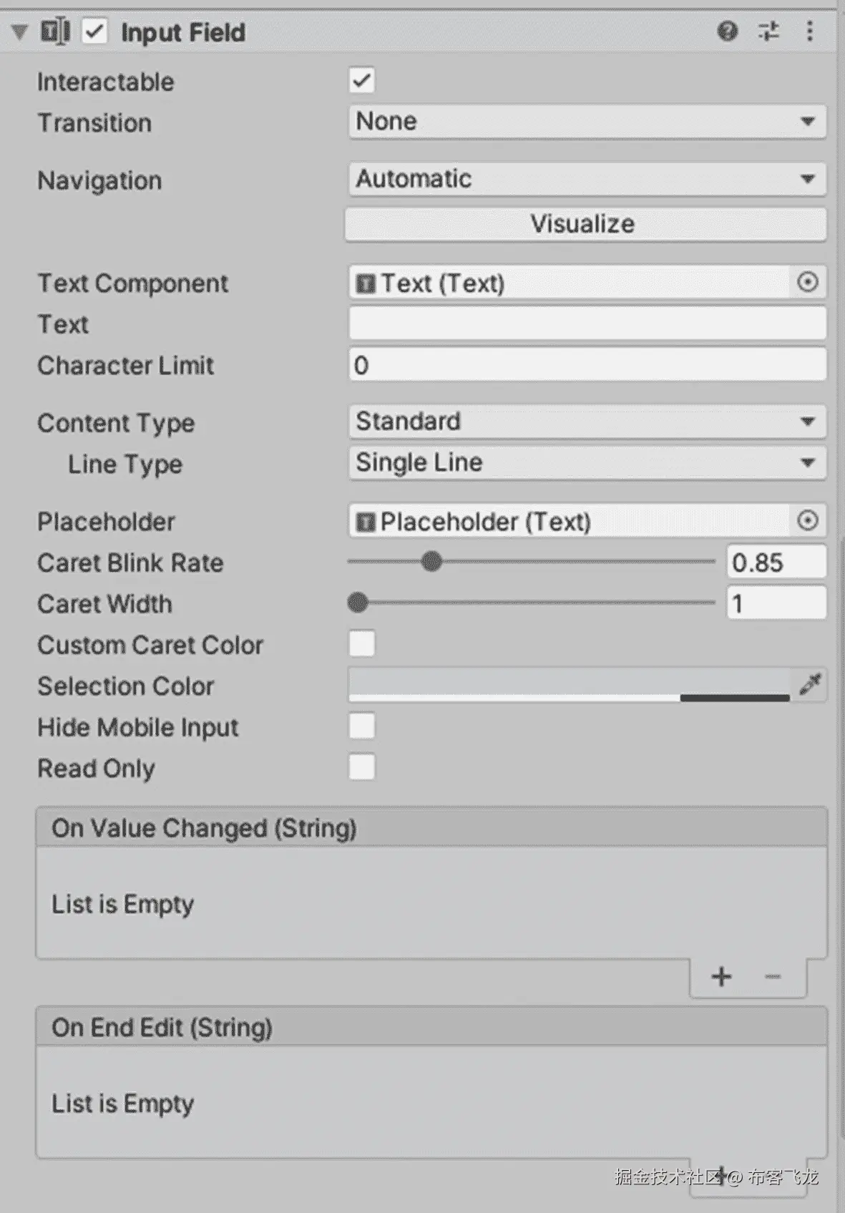Click the Character Limit input field

click(x=587, y=366)
